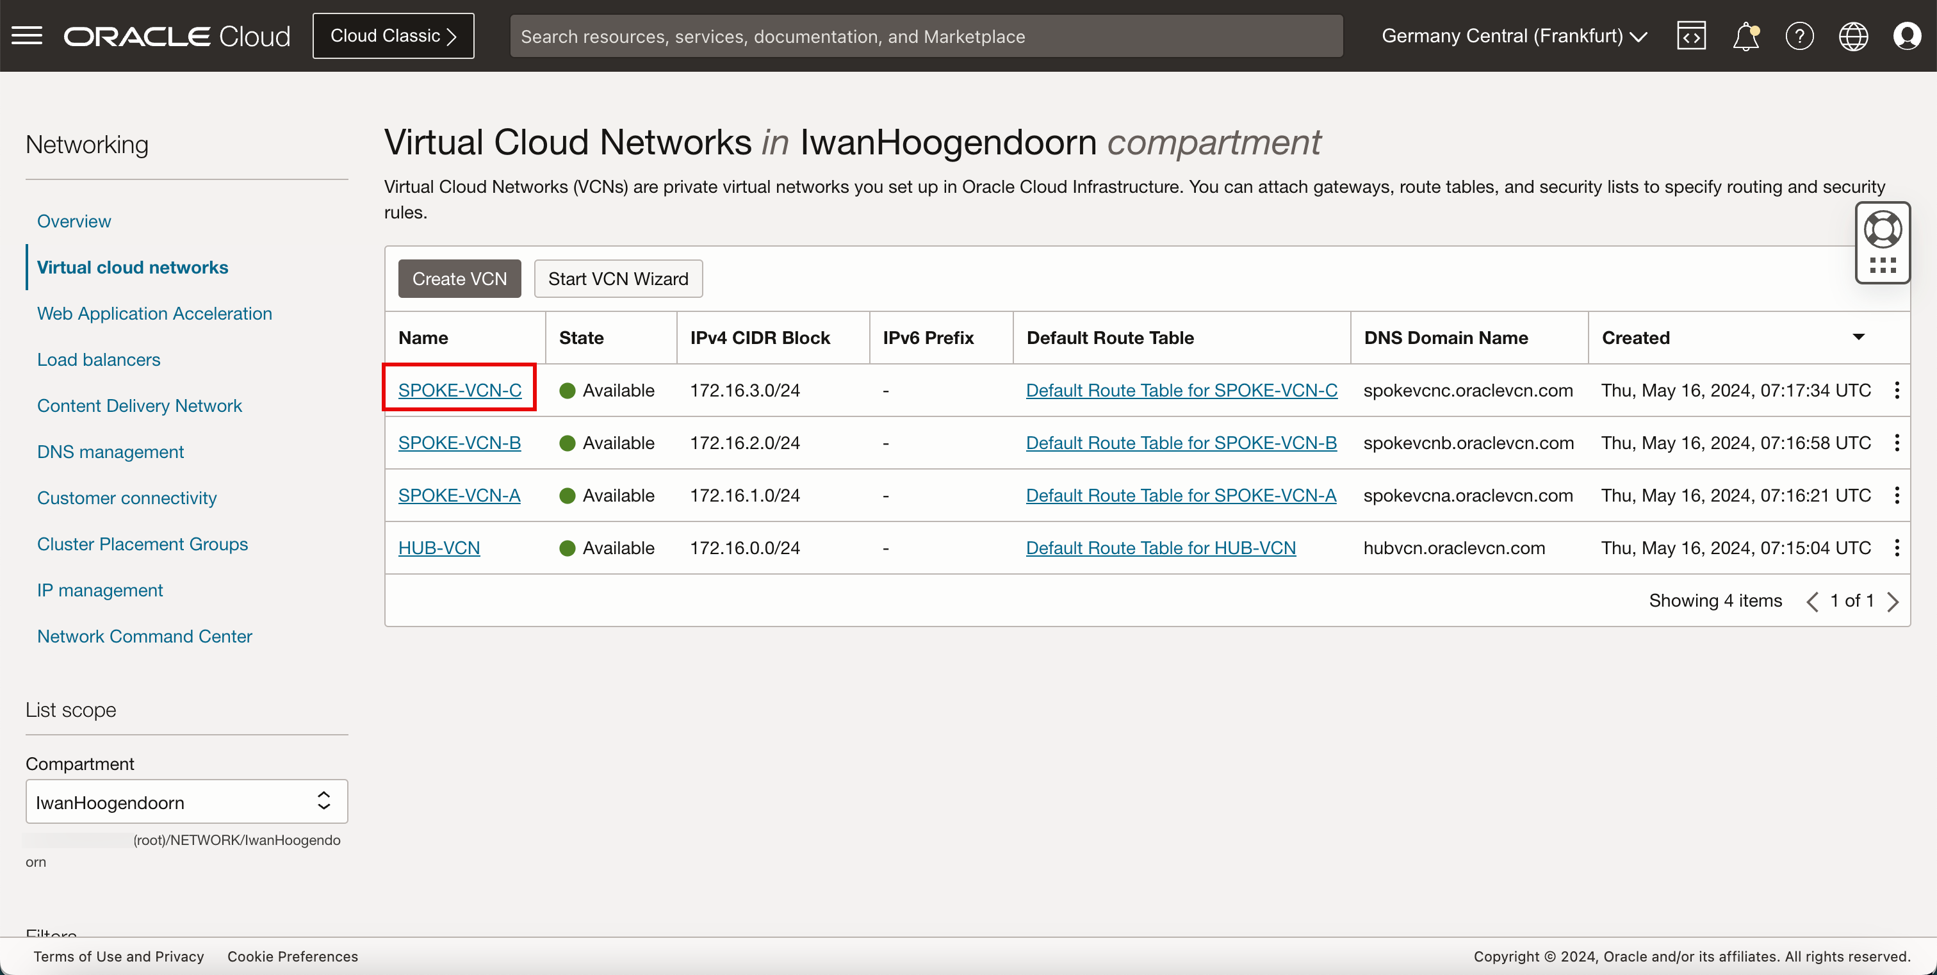This screenshot has width=1937, height=975.
Task: Open the IwanHoogendoorn compartment selector
Action: pyautogui.click(x=186, y=801)
